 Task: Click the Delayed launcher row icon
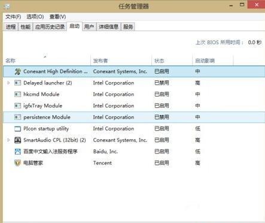pos(17,83)
